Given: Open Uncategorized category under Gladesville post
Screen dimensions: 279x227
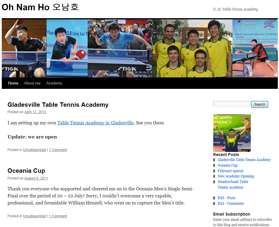Looking at the screenshot, I should click(35, 150).
